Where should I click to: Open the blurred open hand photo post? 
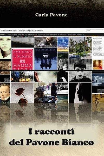pos(45,77)
